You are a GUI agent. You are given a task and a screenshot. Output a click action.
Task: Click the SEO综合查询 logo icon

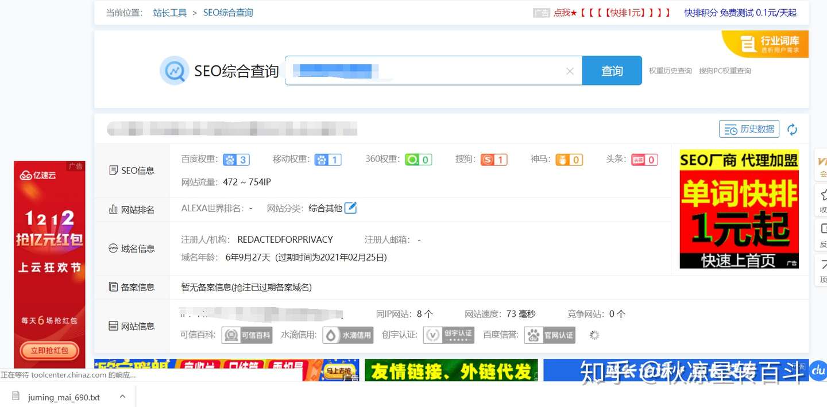tap(174, 71)
